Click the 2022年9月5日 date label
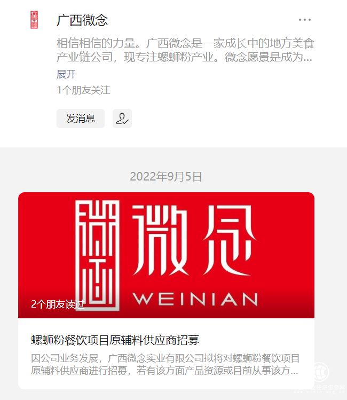The image size is (347, 400). tap(166, 177)
